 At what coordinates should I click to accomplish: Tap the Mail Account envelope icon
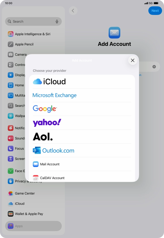(36, 164)
